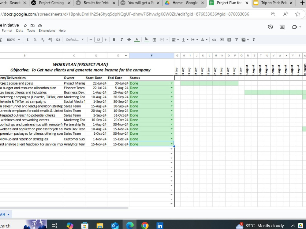Image resolution: width=306 pixels, height=229 pixels.
Task: Select End Date cell 5-Aug-24
Action: click(118, 88)
